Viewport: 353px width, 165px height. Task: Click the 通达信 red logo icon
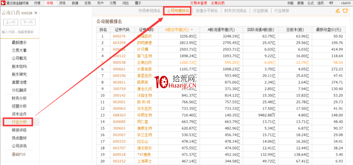point(3,3)
